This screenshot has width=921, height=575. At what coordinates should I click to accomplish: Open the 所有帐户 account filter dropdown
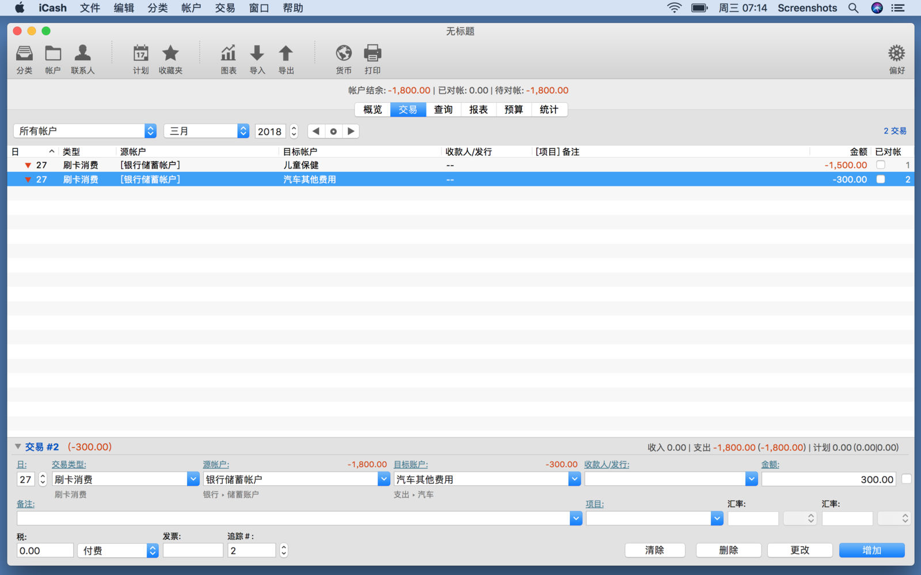point(85,131)
